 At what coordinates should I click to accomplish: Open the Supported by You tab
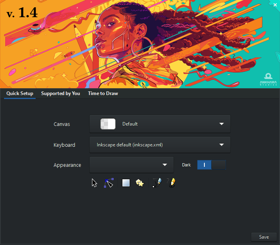[60, 93]
